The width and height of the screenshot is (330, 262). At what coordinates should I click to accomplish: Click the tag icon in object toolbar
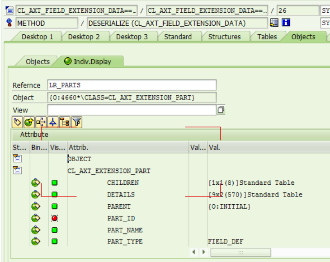[17, 122]
